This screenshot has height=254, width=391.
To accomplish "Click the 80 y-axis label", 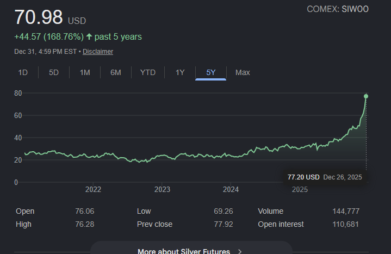I will (18, 94).
